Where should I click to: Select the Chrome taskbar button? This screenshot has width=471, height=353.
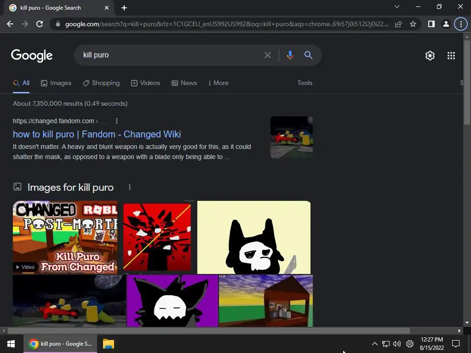click(x=60, y=344)
